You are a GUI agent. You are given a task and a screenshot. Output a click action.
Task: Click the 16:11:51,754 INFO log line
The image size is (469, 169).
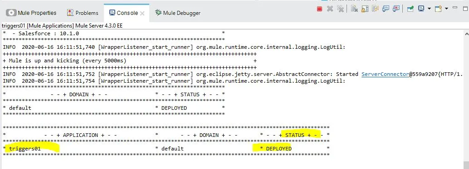(174, 81)
